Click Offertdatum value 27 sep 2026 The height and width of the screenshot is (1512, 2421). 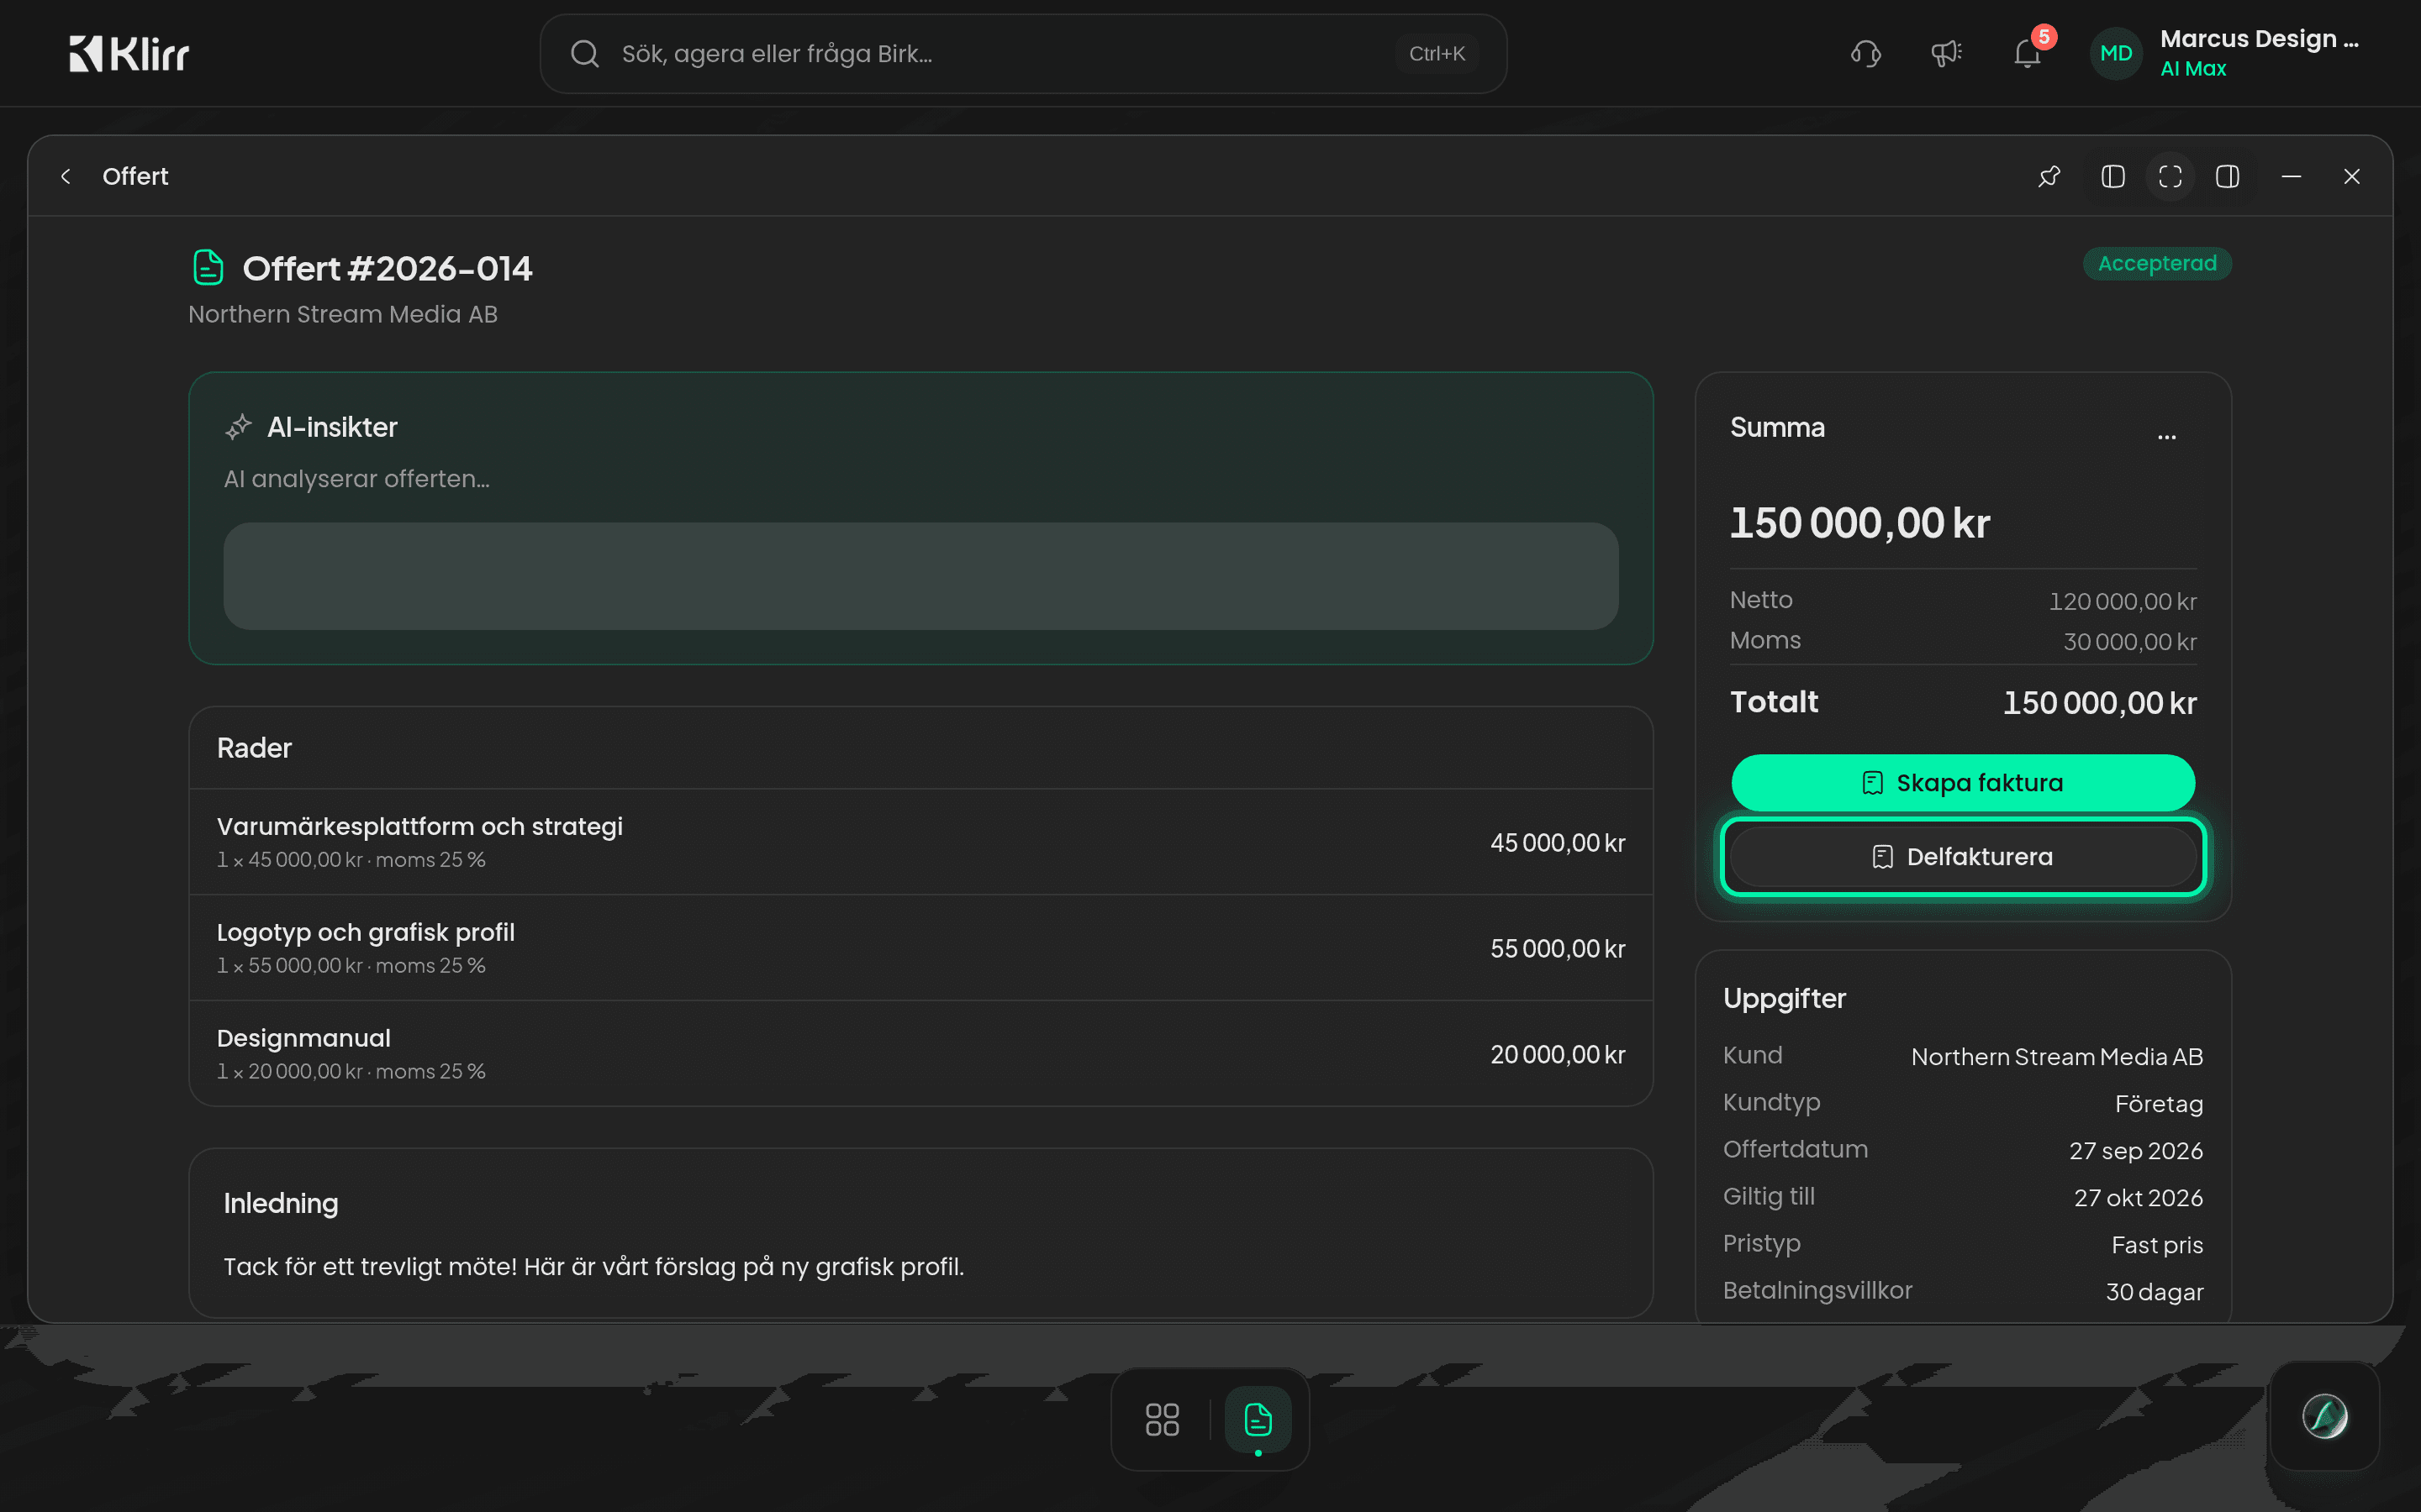(x=2136, y=1151)
